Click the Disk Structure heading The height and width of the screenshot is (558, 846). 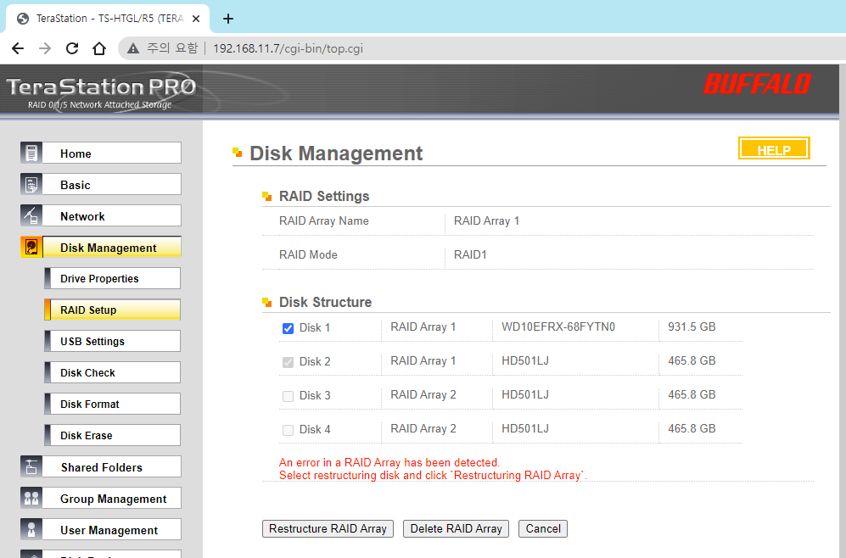[x=325, y=302]
